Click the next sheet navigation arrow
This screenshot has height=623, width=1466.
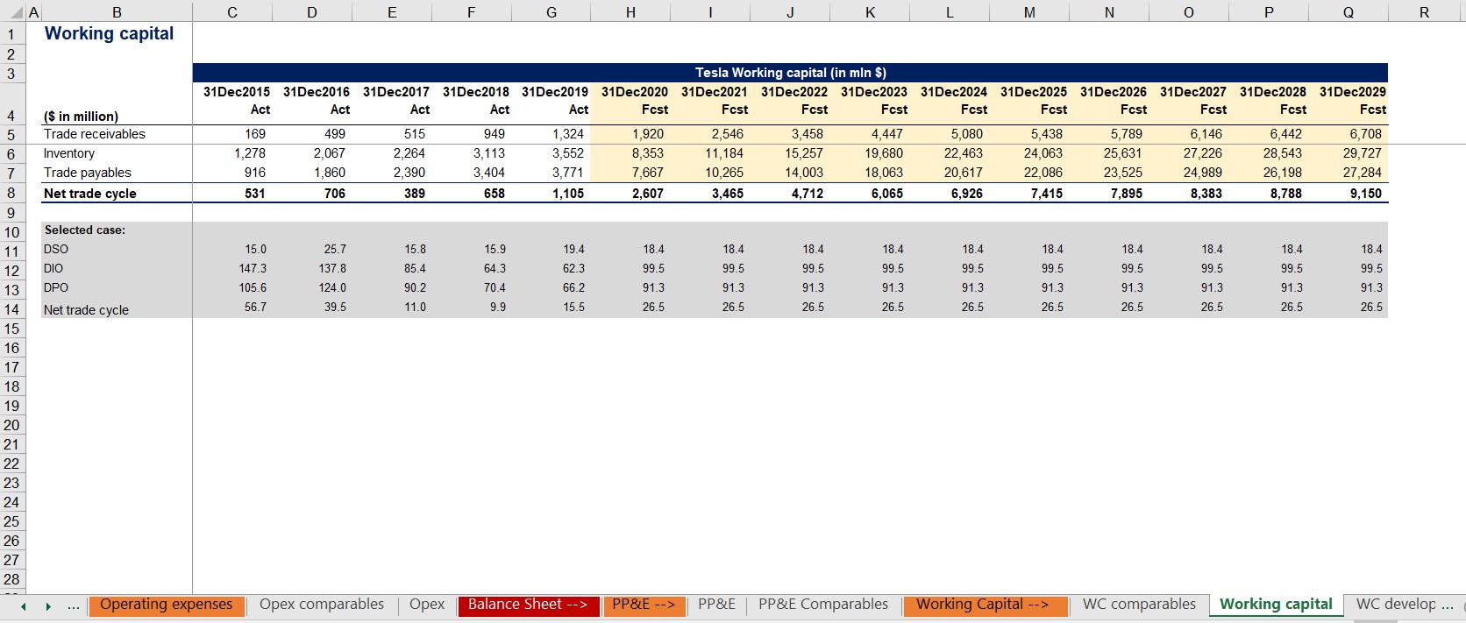click(x=47, y=606)
